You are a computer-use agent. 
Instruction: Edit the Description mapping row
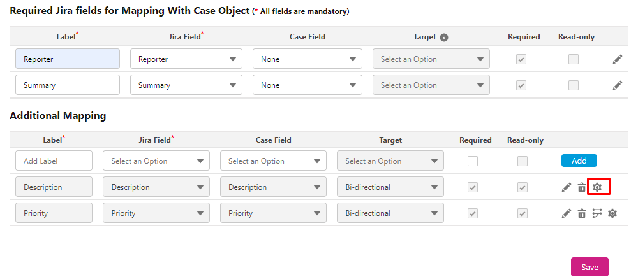(567, 187)
